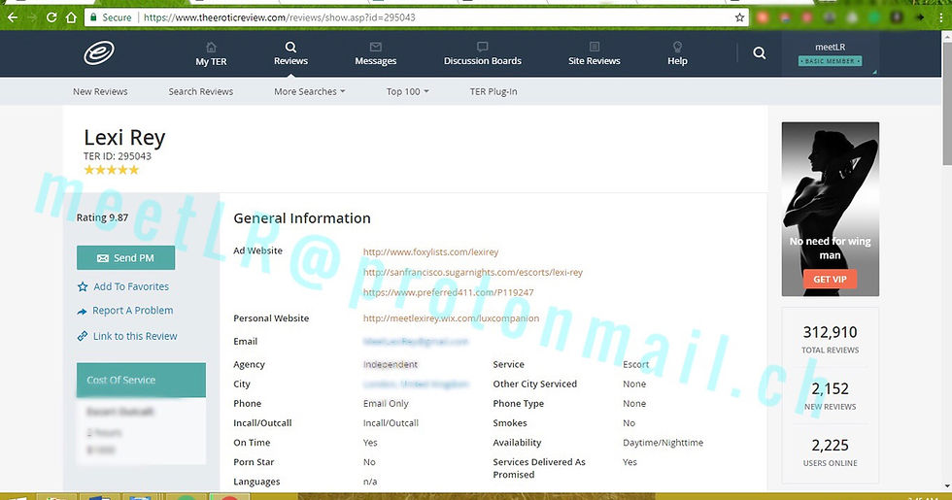Screen dimensions: 952x500
Task: Click the header search magnifier icon
Action: click(x=760, y=52)
